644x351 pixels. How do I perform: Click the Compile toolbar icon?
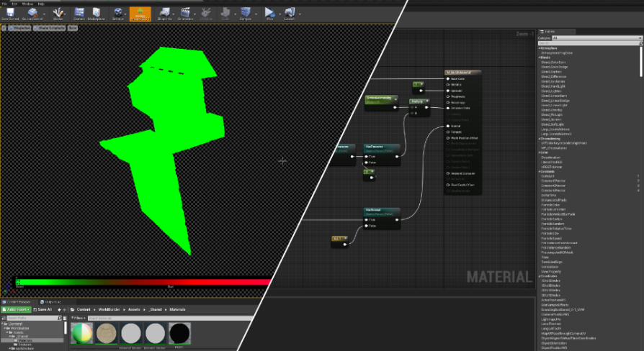click(x=245, y=14)
